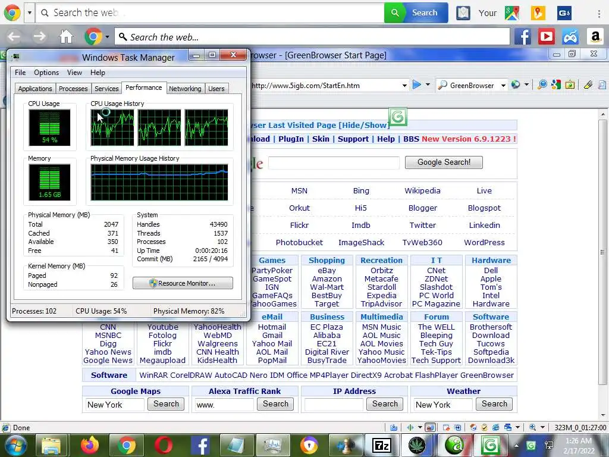Open the File menu in Task Manager
609x457 pixels.
20,73
